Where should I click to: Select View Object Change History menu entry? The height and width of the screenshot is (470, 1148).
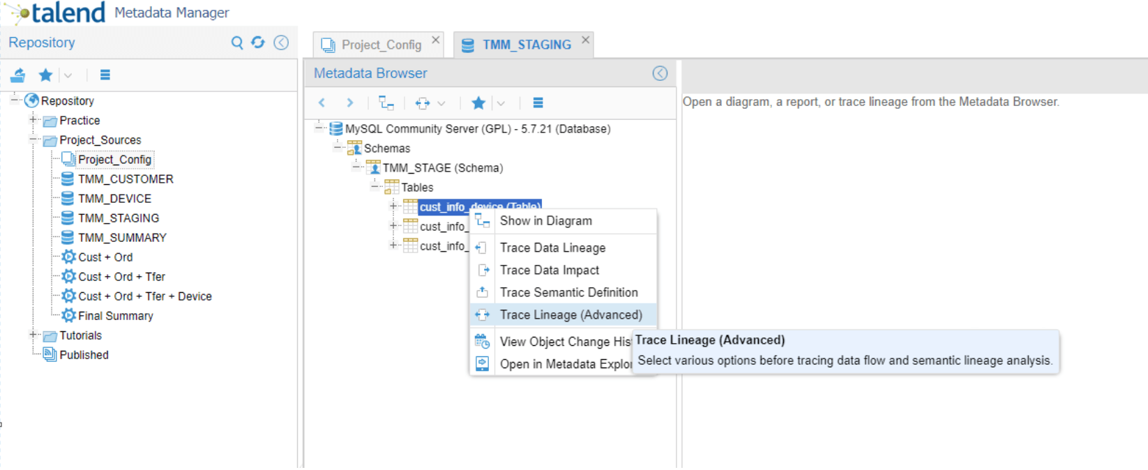coord(552,342)
